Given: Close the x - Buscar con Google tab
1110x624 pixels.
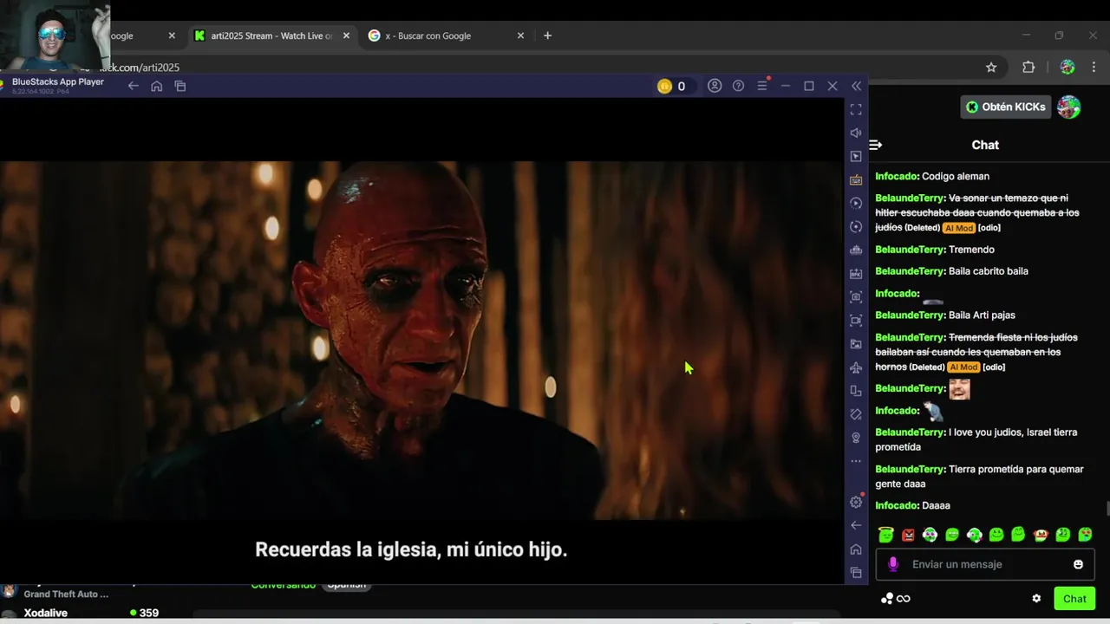Looking at the screenshot, I should pos(520,36).
